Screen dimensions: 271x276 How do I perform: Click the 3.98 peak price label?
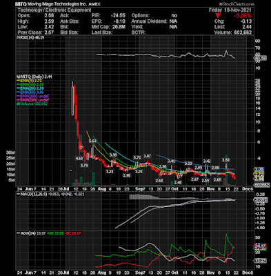(x=113, y=155)
